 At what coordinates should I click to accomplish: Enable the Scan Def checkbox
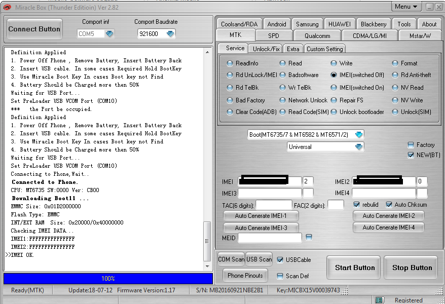280,276
